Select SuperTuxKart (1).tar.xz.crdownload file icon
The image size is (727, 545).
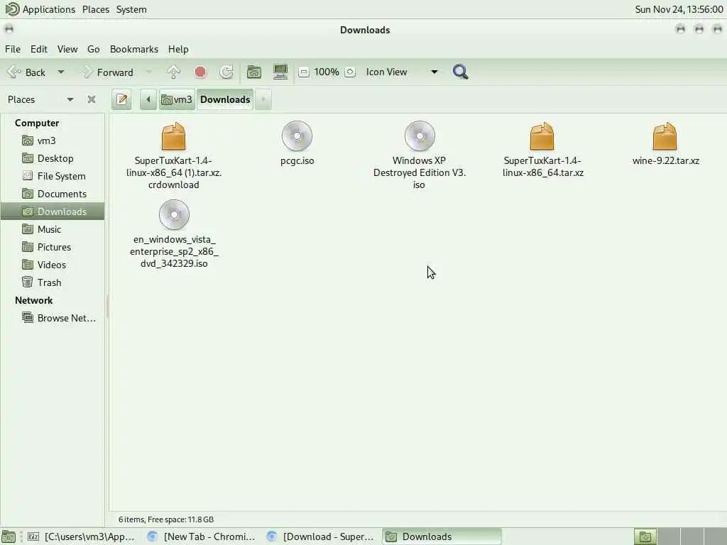(173, 136)
